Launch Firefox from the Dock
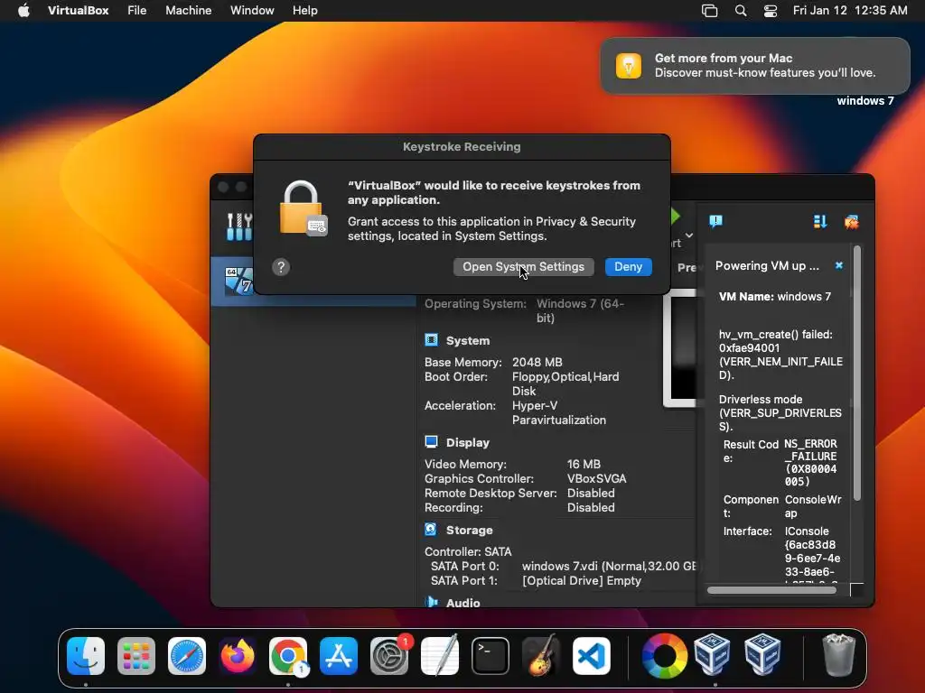The image size is (925, 693). coord(238,655)
